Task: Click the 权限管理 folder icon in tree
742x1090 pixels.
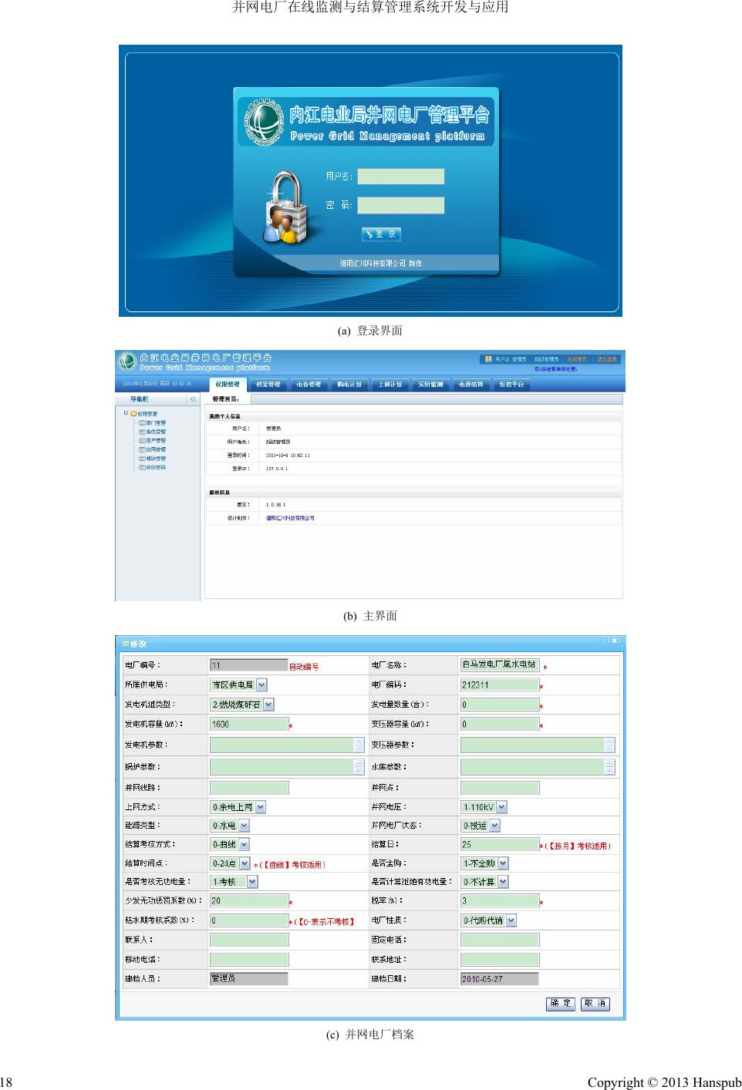Action: tap(133, 414)
